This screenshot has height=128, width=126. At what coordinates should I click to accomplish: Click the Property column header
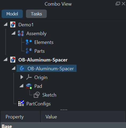[20, 117]
